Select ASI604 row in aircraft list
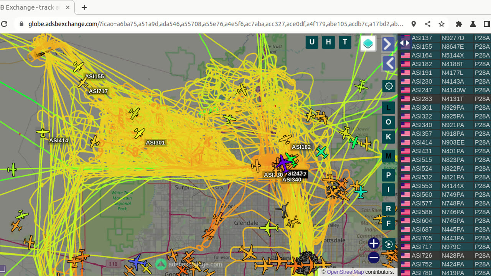Viewport: 491px width, 276px height. coord(445,221)
